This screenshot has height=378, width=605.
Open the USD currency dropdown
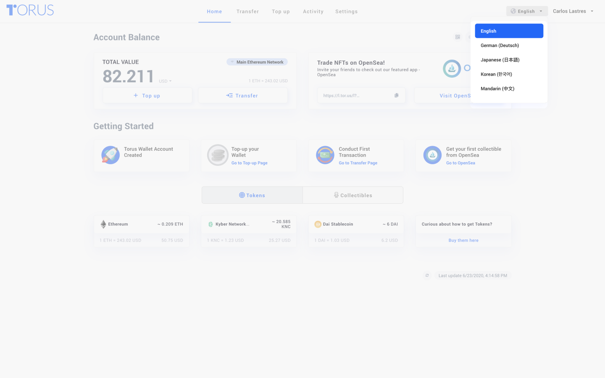[x=165, y=81]
